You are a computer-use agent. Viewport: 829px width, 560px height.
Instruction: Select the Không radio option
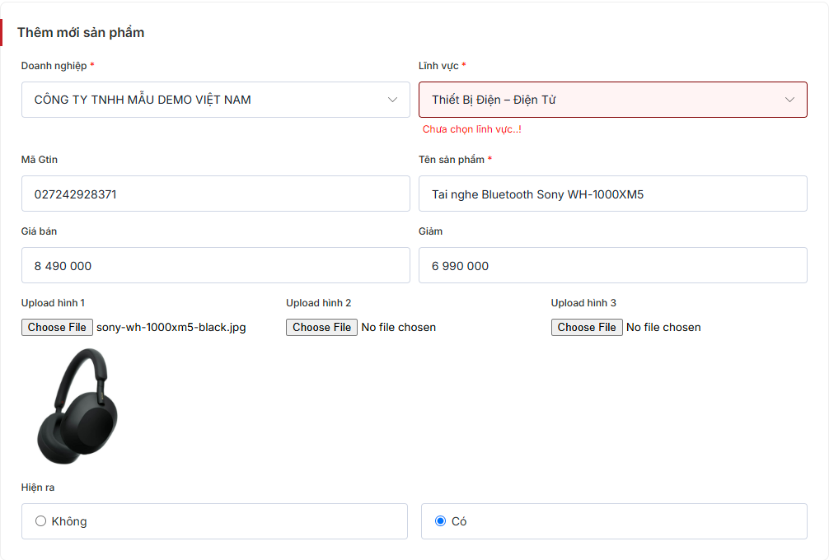(x=40, y=521)
